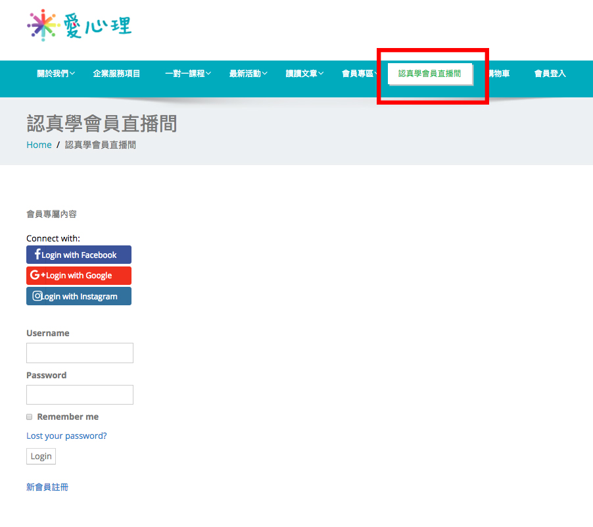Image resolution: width=593 pixels, height=527 pixels.
Task: Focus the Username input field
Action: click(x=80, y=353)
